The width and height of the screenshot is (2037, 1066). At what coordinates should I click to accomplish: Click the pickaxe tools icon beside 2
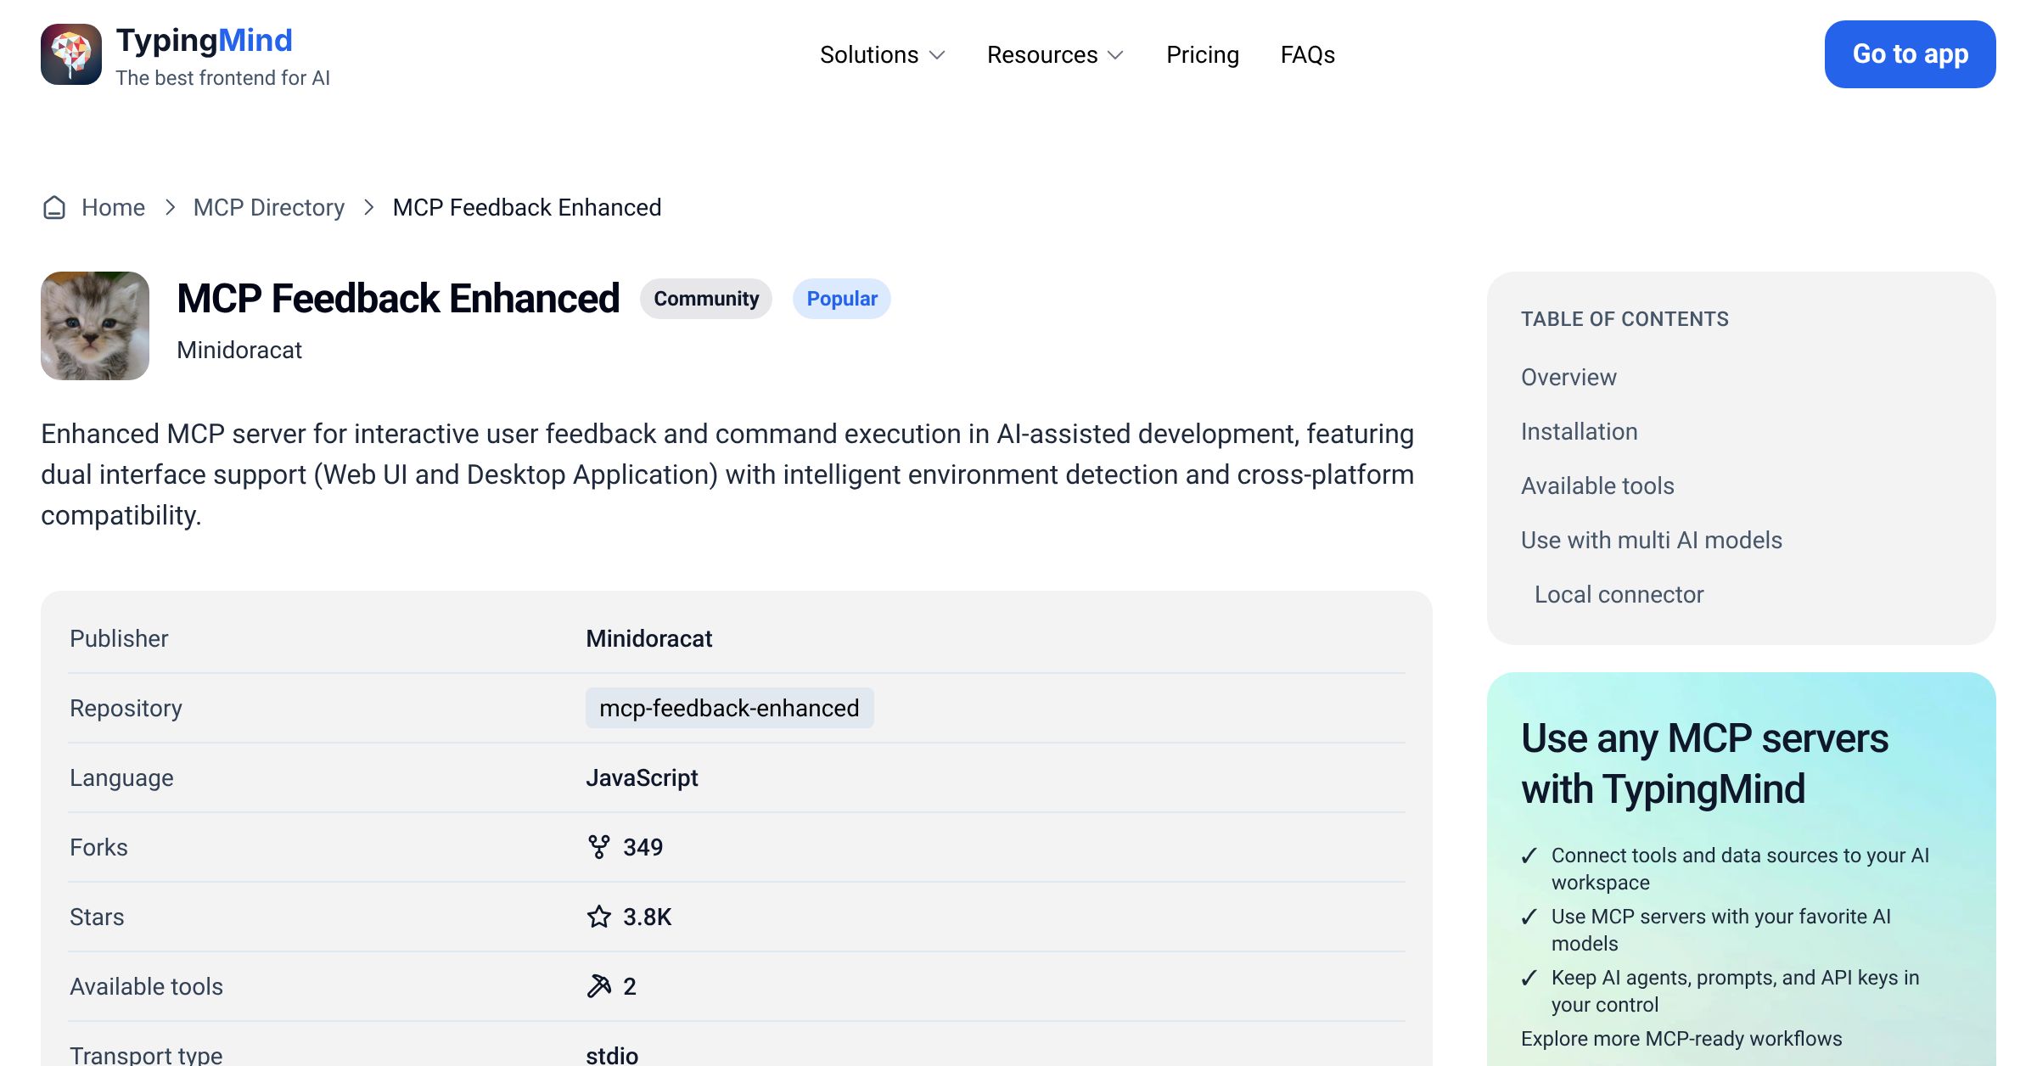598,986
